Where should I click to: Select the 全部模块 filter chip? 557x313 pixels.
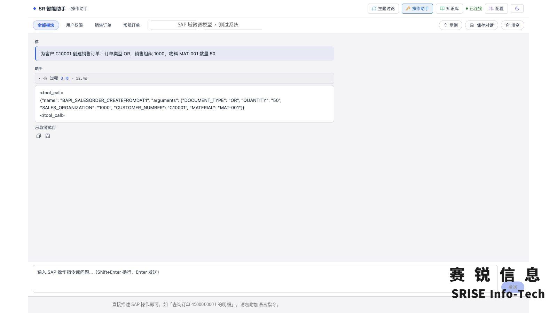[46, 25]
